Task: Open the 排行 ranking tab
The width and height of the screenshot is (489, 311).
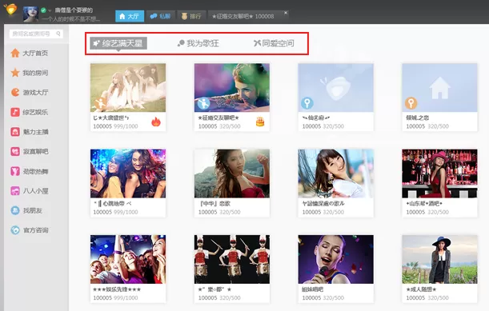Action: [x=191, y=16]
